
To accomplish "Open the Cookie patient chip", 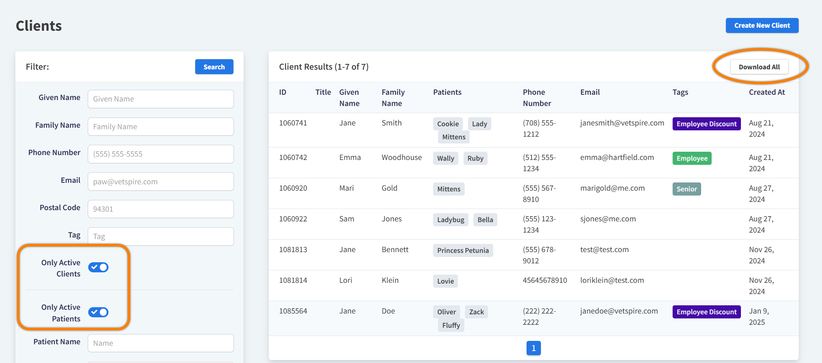I will (x=448, y=124).
